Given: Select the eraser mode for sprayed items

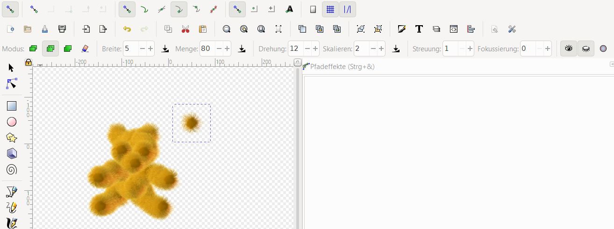Looking at the screenshot, I should tap(85, 49).
